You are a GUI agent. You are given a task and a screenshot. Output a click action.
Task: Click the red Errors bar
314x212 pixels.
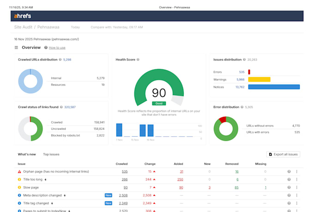click(249, 72)
